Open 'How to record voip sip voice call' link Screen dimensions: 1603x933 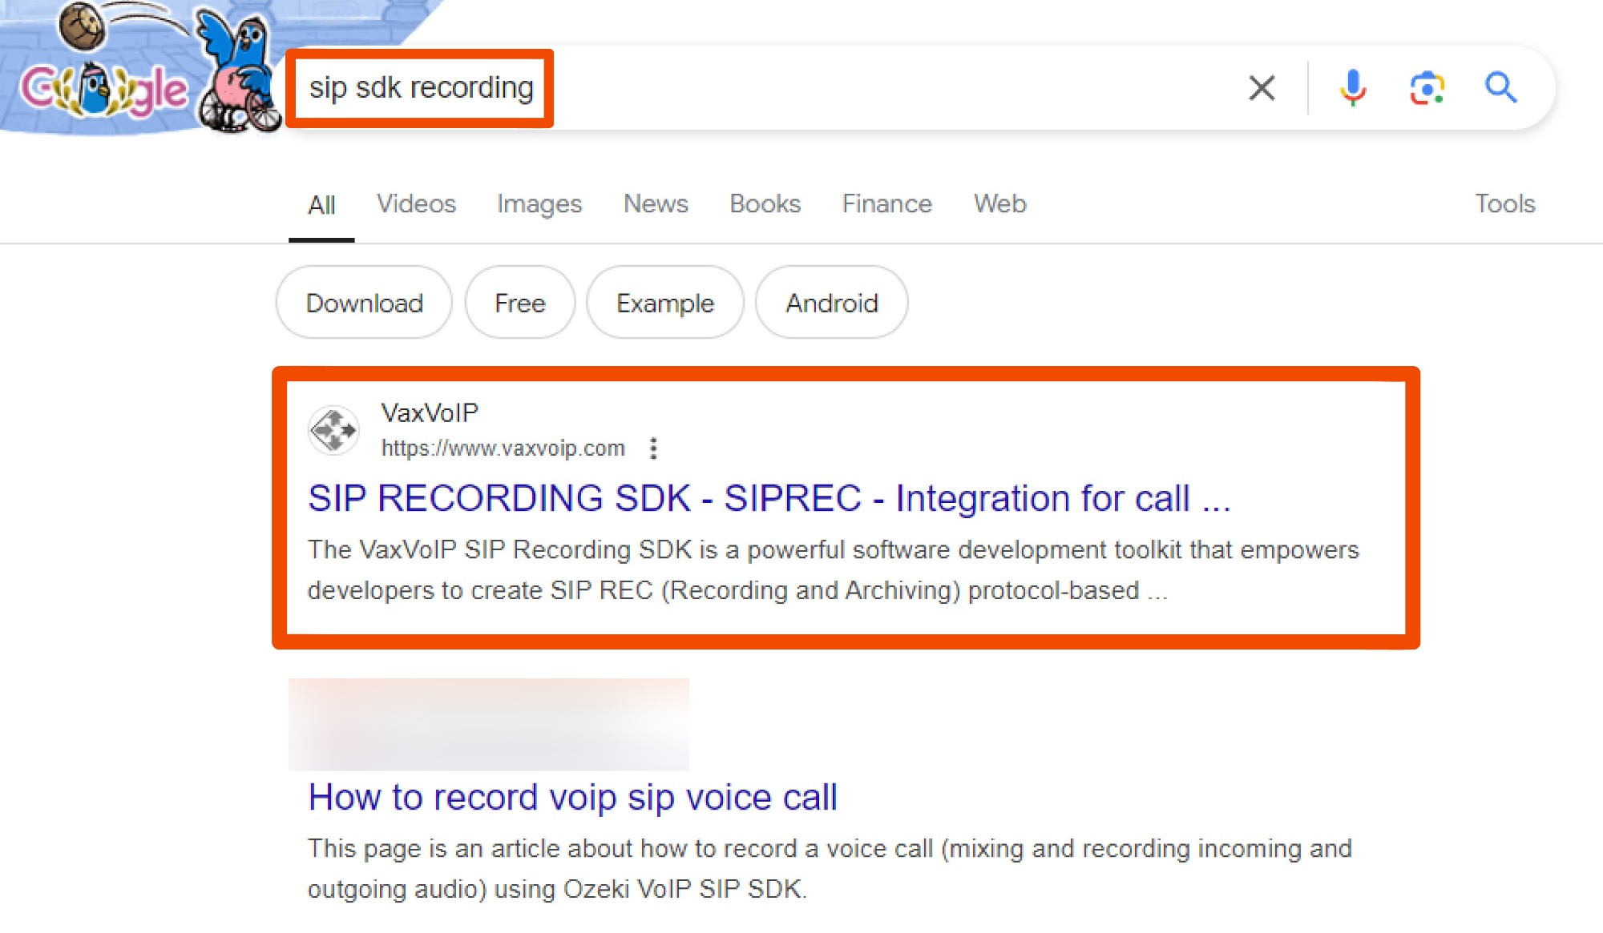tap(572, 798)
